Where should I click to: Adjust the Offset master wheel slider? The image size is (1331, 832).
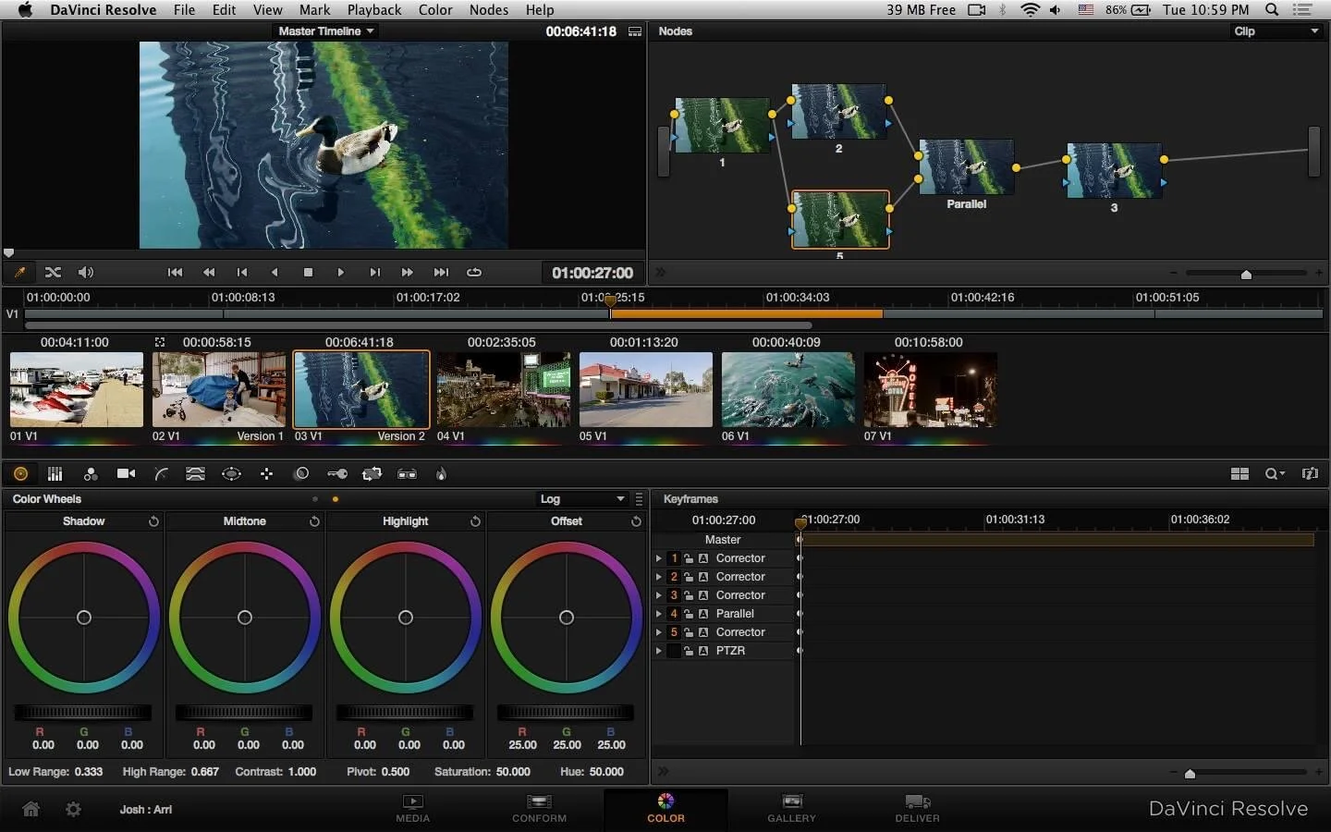coord(566,713)
